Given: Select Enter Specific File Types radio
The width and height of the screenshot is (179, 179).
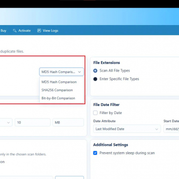Looking at the screenshot, I should tap(95, 79).
